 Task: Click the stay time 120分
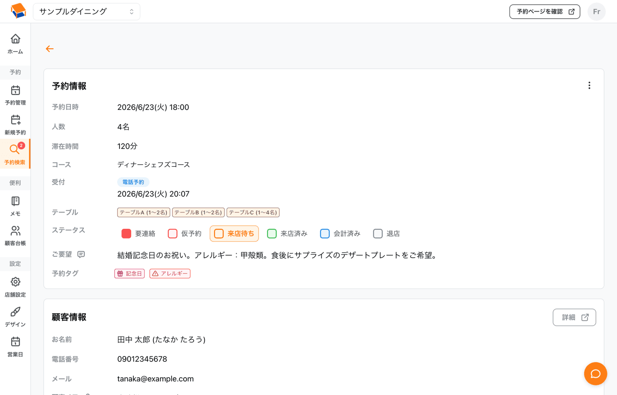[x=128, y=146]
